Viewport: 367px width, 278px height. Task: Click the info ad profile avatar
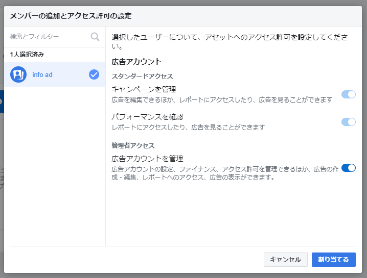[x=18, y=74]
